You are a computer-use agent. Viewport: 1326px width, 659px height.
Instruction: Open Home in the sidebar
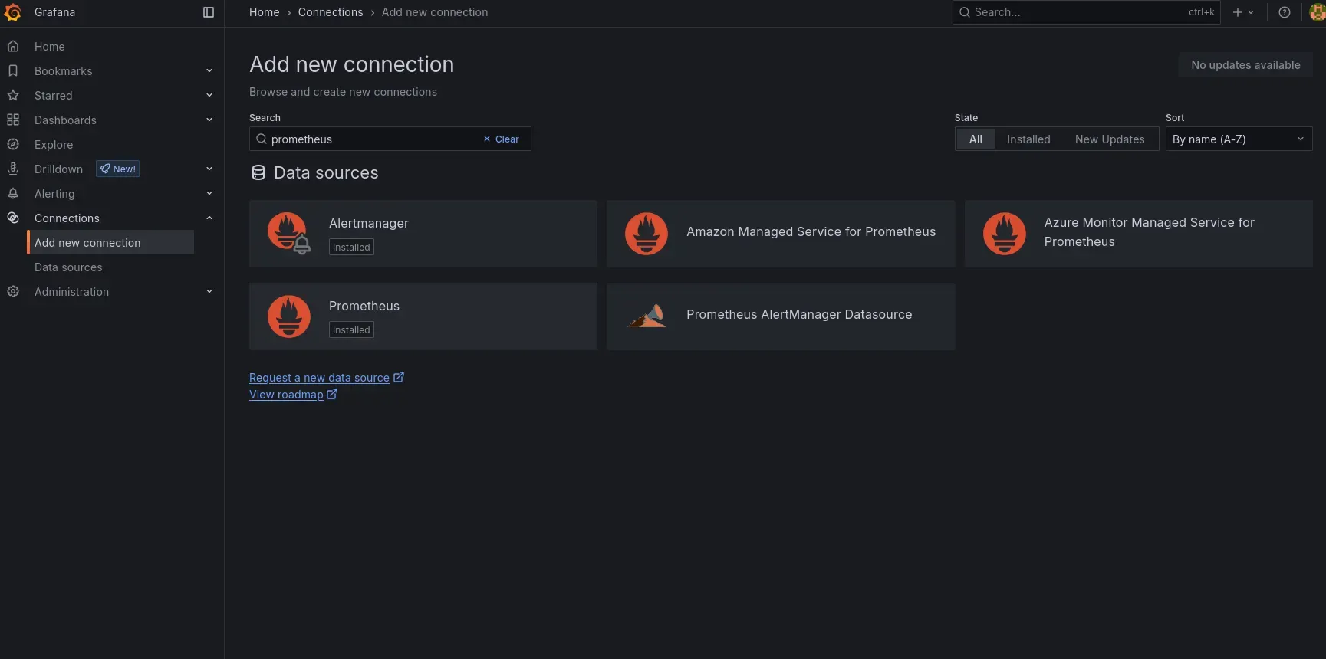tap(50, 47)
